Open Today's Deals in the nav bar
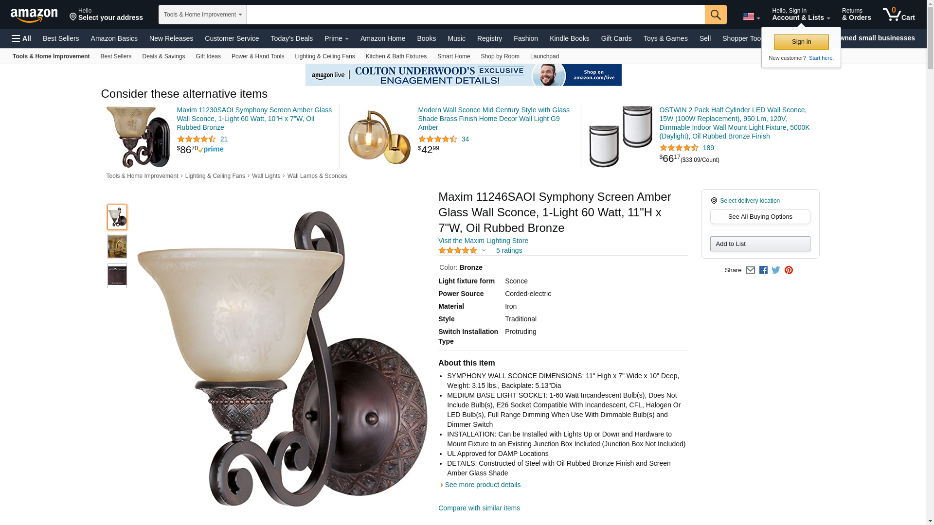The height and width of the screenshot is (525, 934). (x=291, y=38)
